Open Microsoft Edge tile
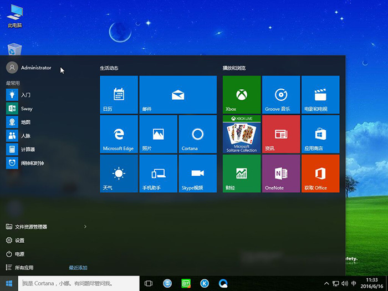Screen dimensions: 388x291 click(119, 134)
